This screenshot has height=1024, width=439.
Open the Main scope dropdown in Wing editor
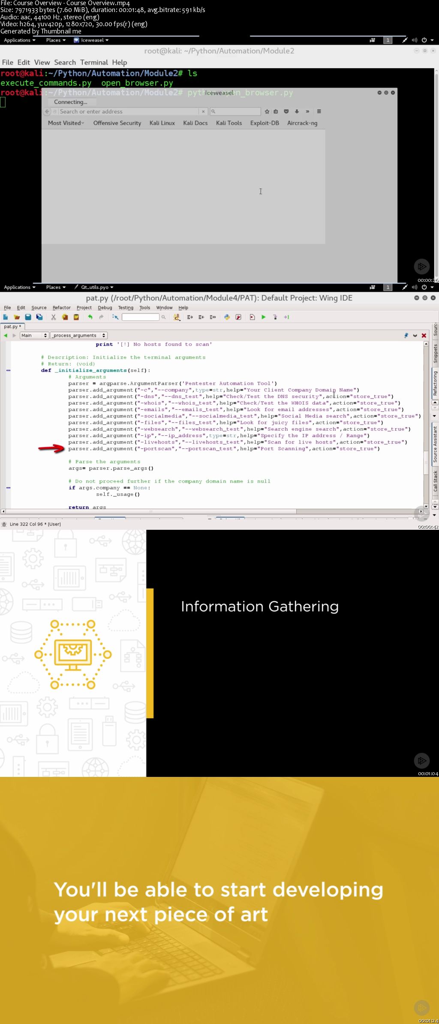34,335
